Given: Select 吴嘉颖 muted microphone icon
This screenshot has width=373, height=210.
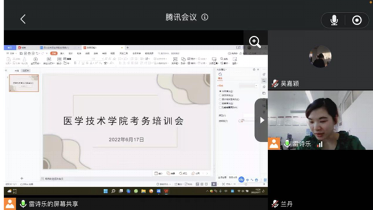Looking at the screenshot, I should point(275,84).
